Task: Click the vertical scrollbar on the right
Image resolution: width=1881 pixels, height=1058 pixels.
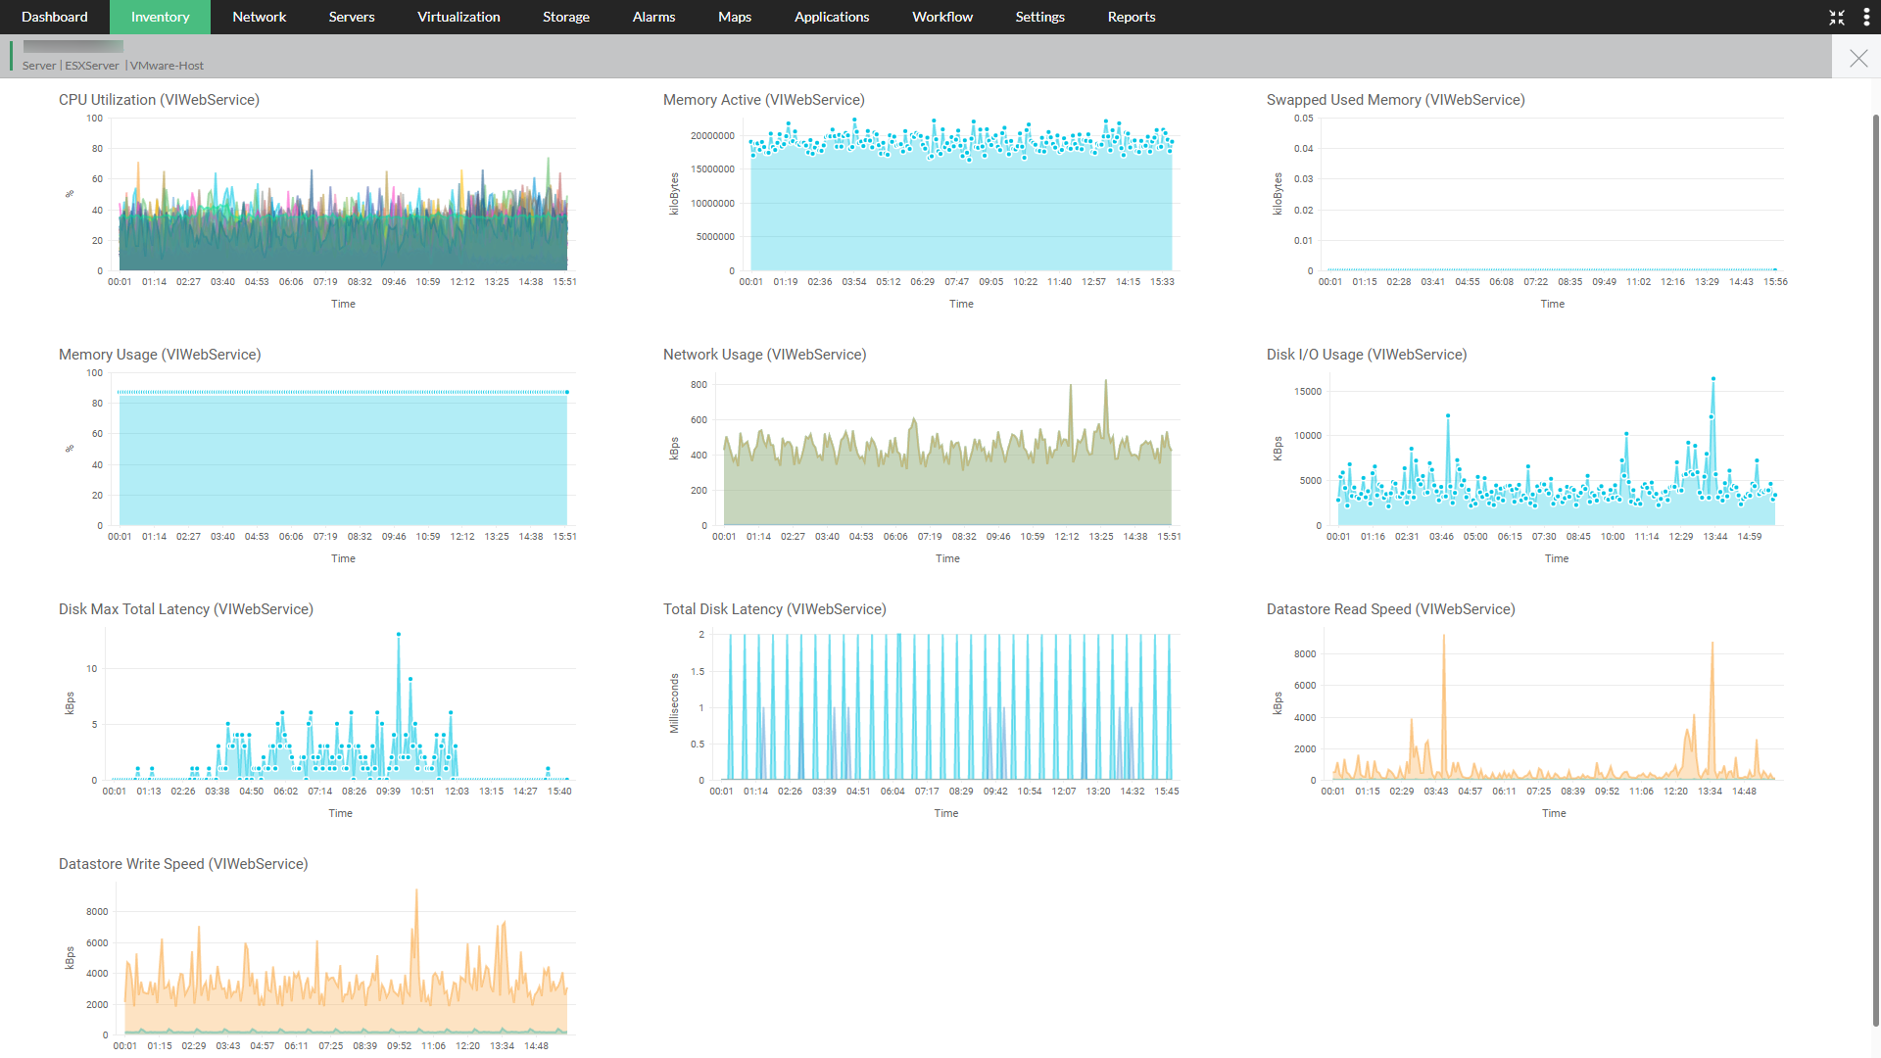Action: (x=1875, y=568)
